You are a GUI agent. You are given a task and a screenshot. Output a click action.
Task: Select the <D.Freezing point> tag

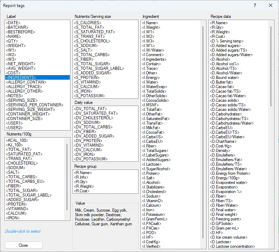(x=225, y=219)
